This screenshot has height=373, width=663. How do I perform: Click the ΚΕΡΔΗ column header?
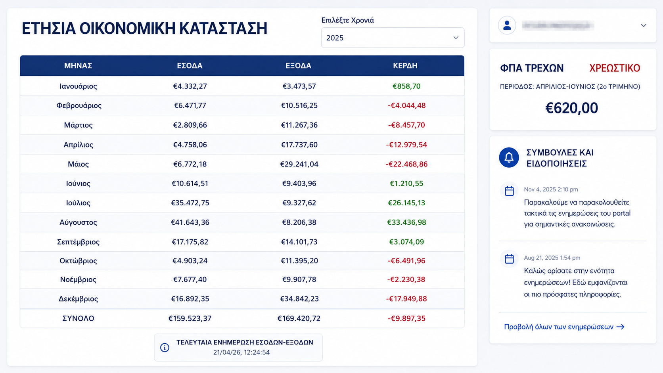pos(405,66)
